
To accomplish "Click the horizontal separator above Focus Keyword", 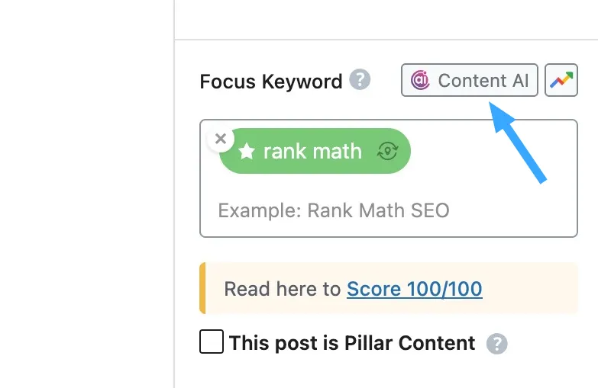I will point(386,39).
